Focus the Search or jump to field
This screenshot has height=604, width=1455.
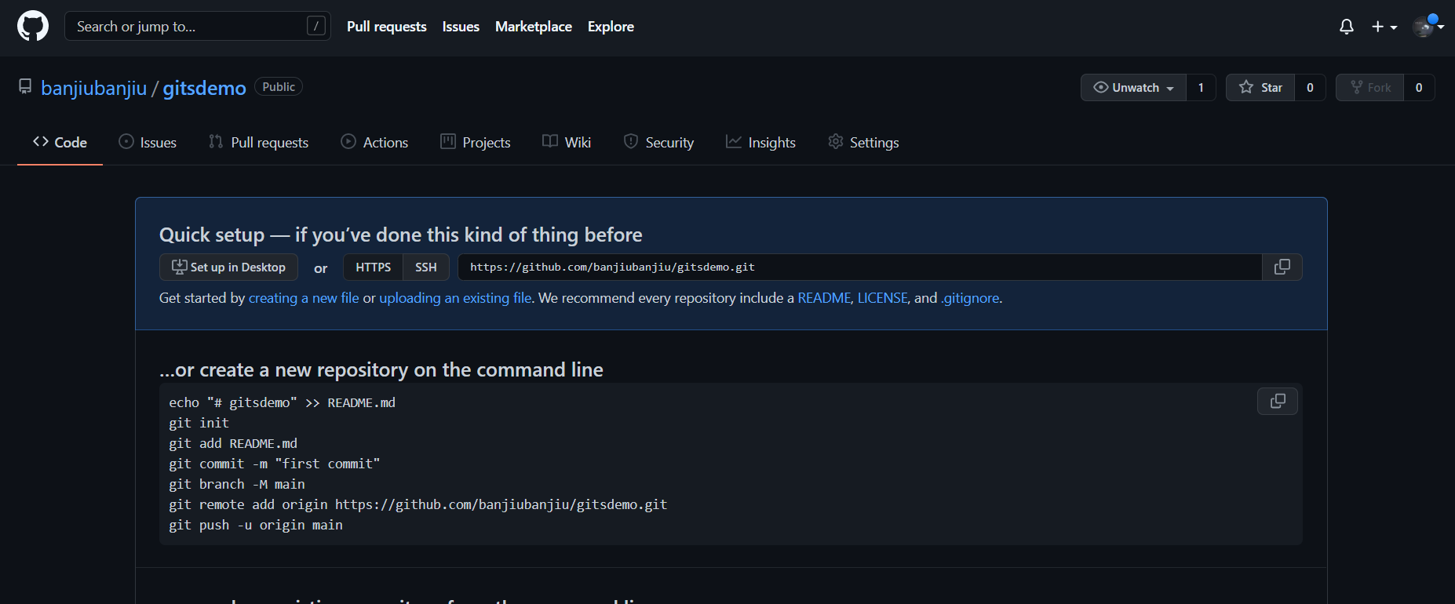point(198,26)
